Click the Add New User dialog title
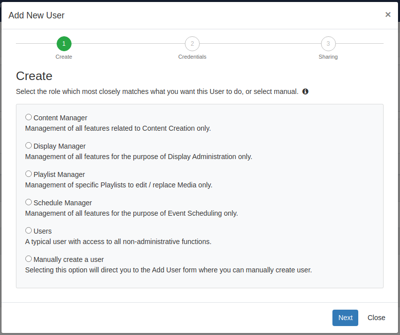Screen dimensions: 400x335 [36, 15]
